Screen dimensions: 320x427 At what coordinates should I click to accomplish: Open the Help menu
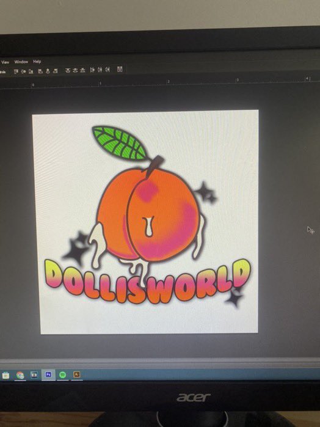[x=37, y=62]
